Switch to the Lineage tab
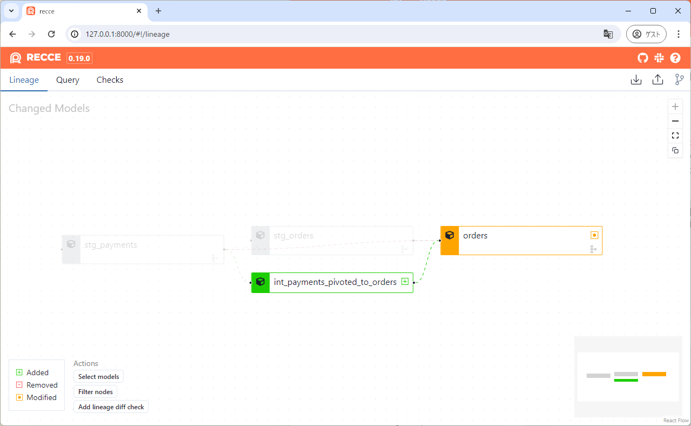The height and width of the screenshot is (426, 691). (x=24, y=80)
